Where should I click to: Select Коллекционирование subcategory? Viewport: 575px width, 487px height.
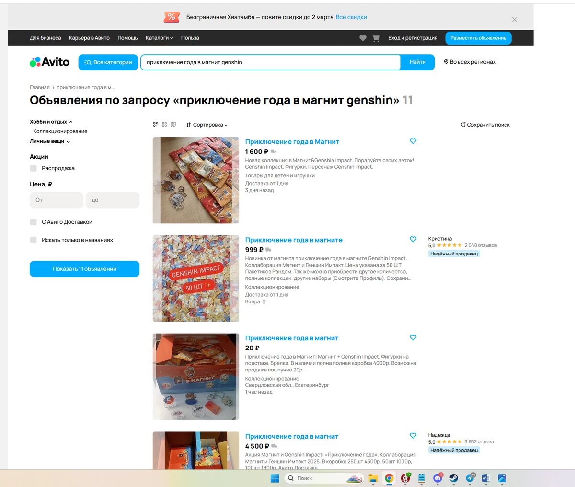click(x=60, y=131)
